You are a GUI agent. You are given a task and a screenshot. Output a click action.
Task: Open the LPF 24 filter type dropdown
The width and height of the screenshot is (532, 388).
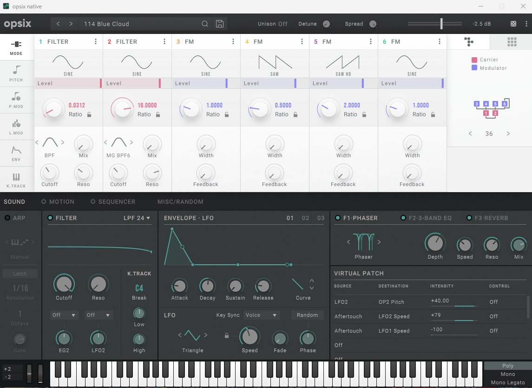coord(137,218)
